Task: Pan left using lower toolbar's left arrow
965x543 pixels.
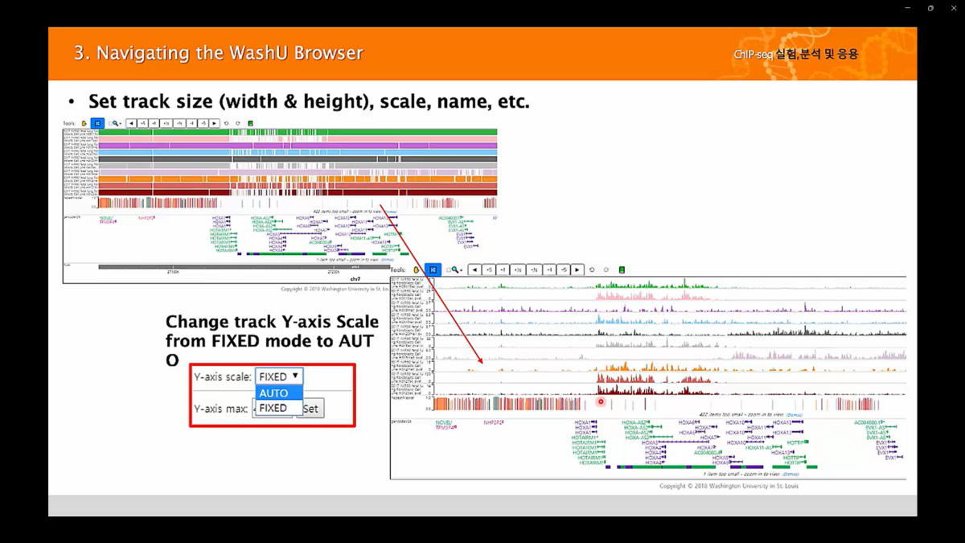Action: [474, 270]
